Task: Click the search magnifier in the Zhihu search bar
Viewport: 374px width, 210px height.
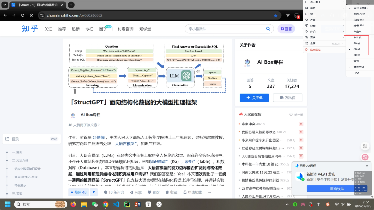Action: coord(268,29)
